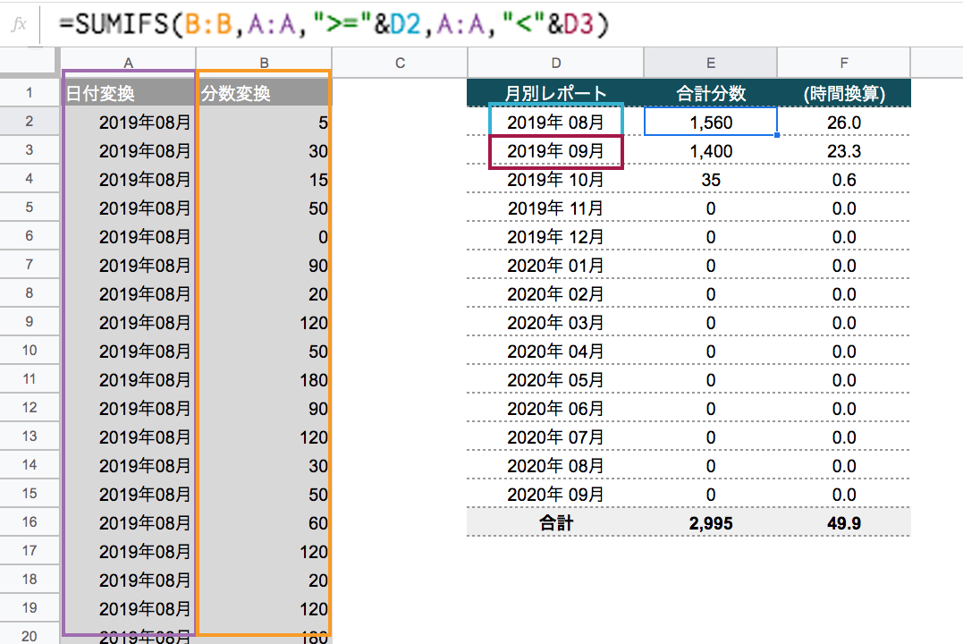Click the select-all corner box

[30, 63]
